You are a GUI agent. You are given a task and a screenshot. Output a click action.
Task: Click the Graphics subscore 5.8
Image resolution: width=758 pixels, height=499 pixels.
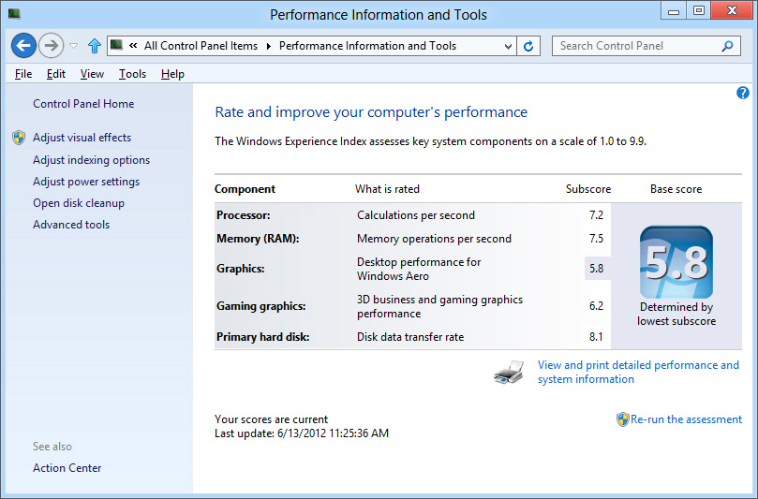pyautogui.click(x=596, y=269)
